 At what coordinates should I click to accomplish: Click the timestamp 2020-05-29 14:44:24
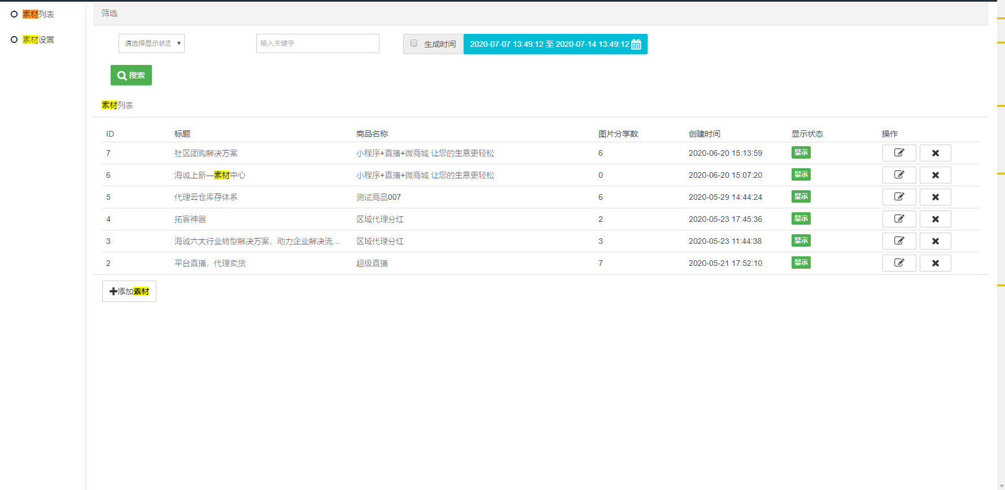pos(726,197)
